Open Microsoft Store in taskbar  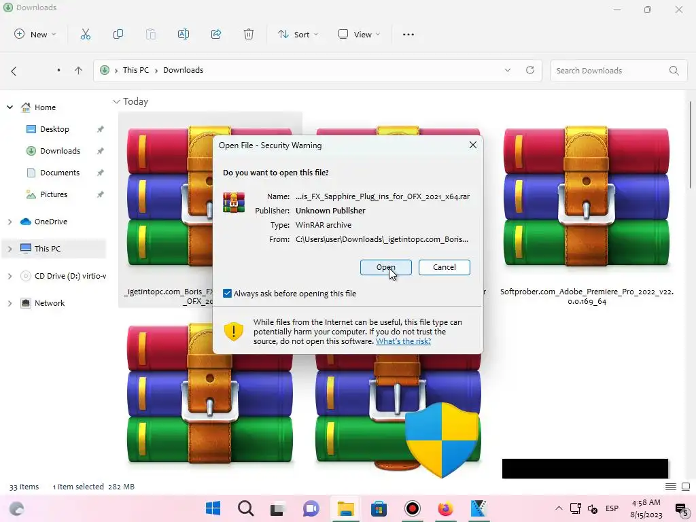[x=379, y=508]
